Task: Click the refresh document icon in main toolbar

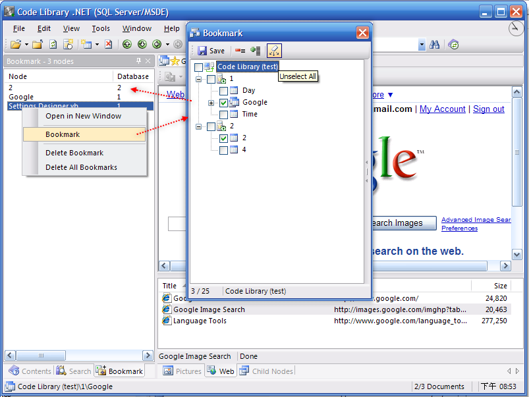Action: [x=53, y=44]
